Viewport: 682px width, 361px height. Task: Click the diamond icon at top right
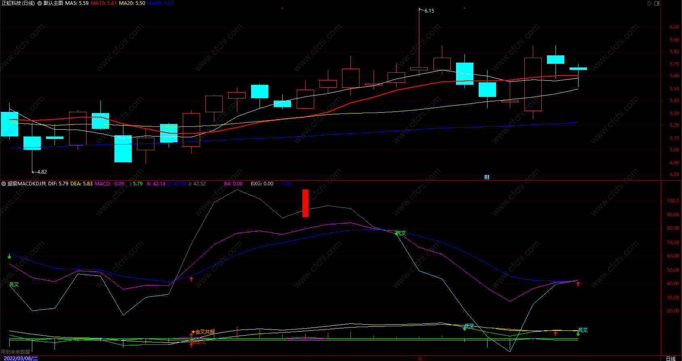tap(650, 3)
